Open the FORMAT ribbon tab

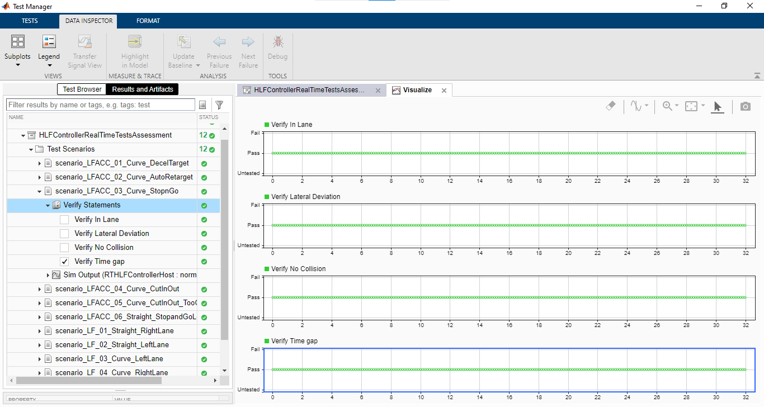[x=148, y=21]
